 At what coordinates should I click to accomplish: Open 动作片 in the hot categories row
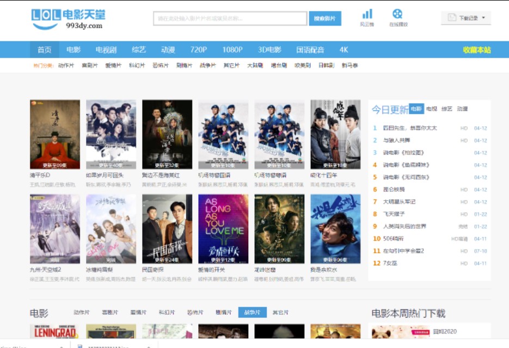coord(66,65)
